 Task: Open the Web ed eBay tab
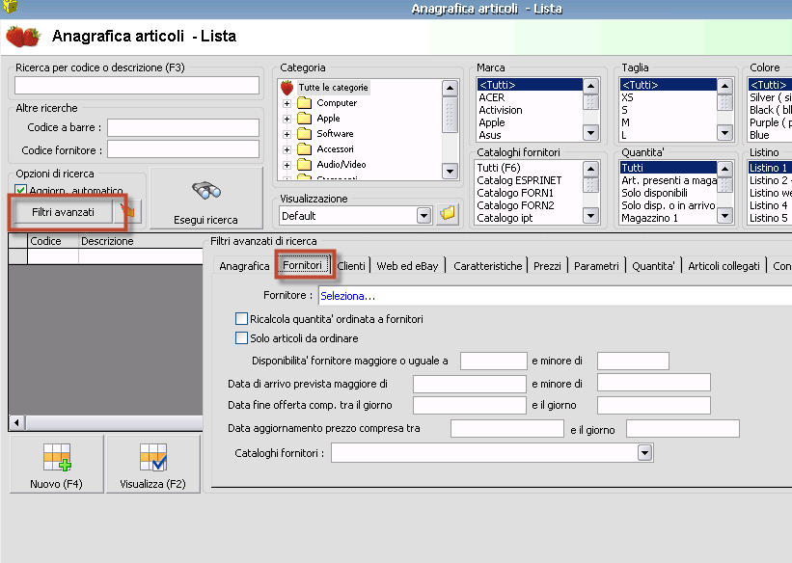407,266
